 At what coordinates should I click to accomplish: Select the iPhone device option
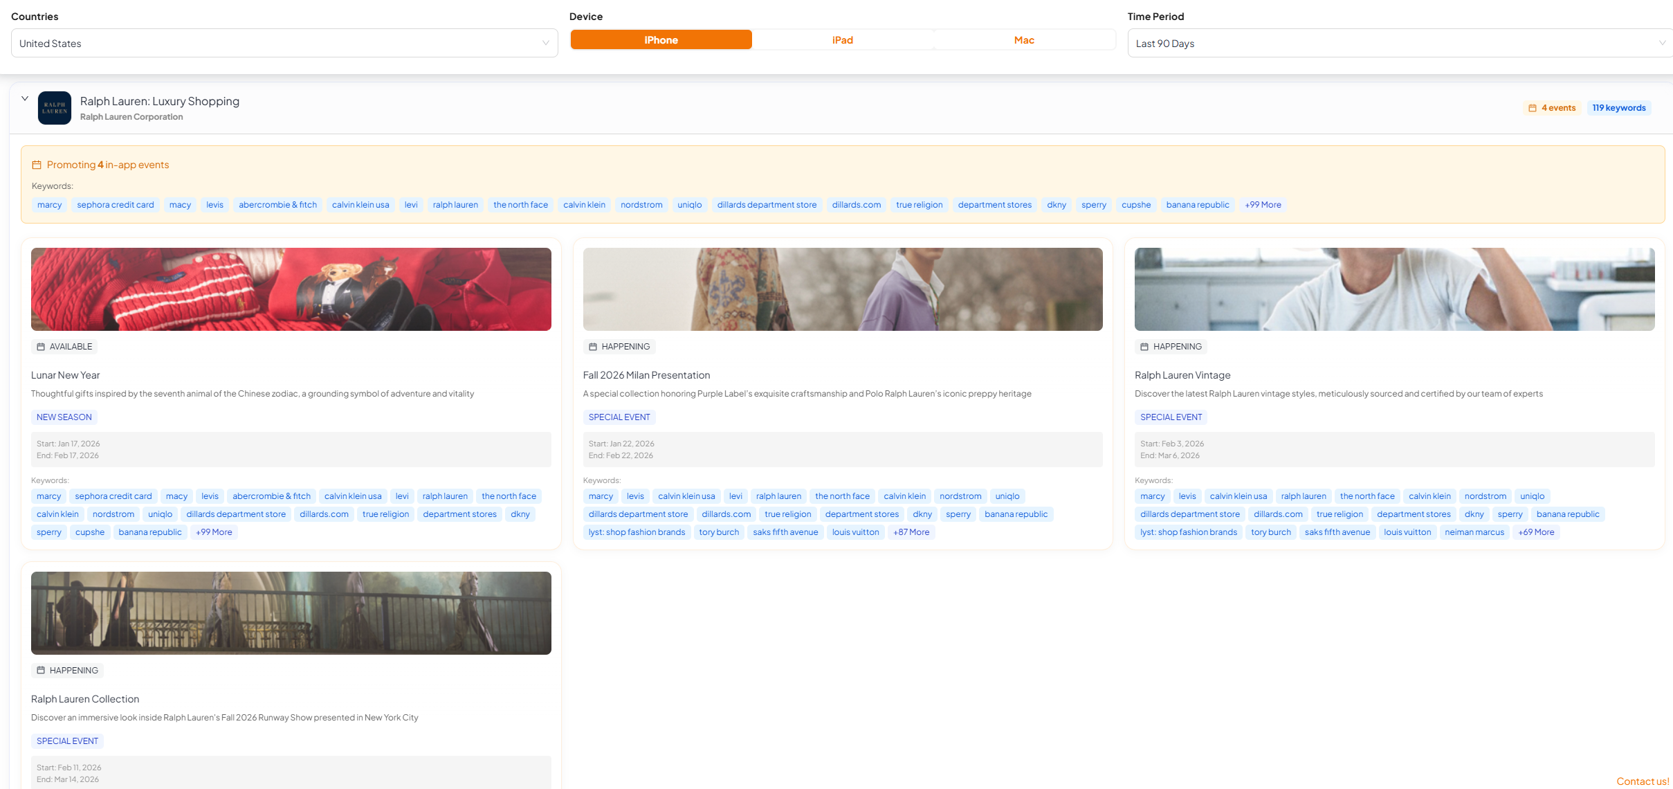coord(661,40)
